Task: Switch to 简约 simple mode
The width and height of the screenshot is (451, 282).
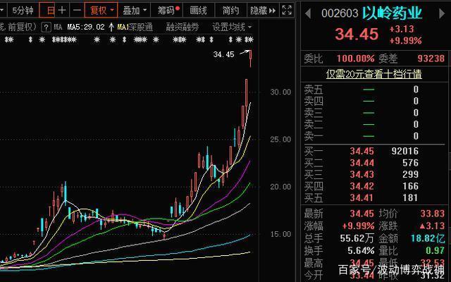Action: (x=230, y=11)
